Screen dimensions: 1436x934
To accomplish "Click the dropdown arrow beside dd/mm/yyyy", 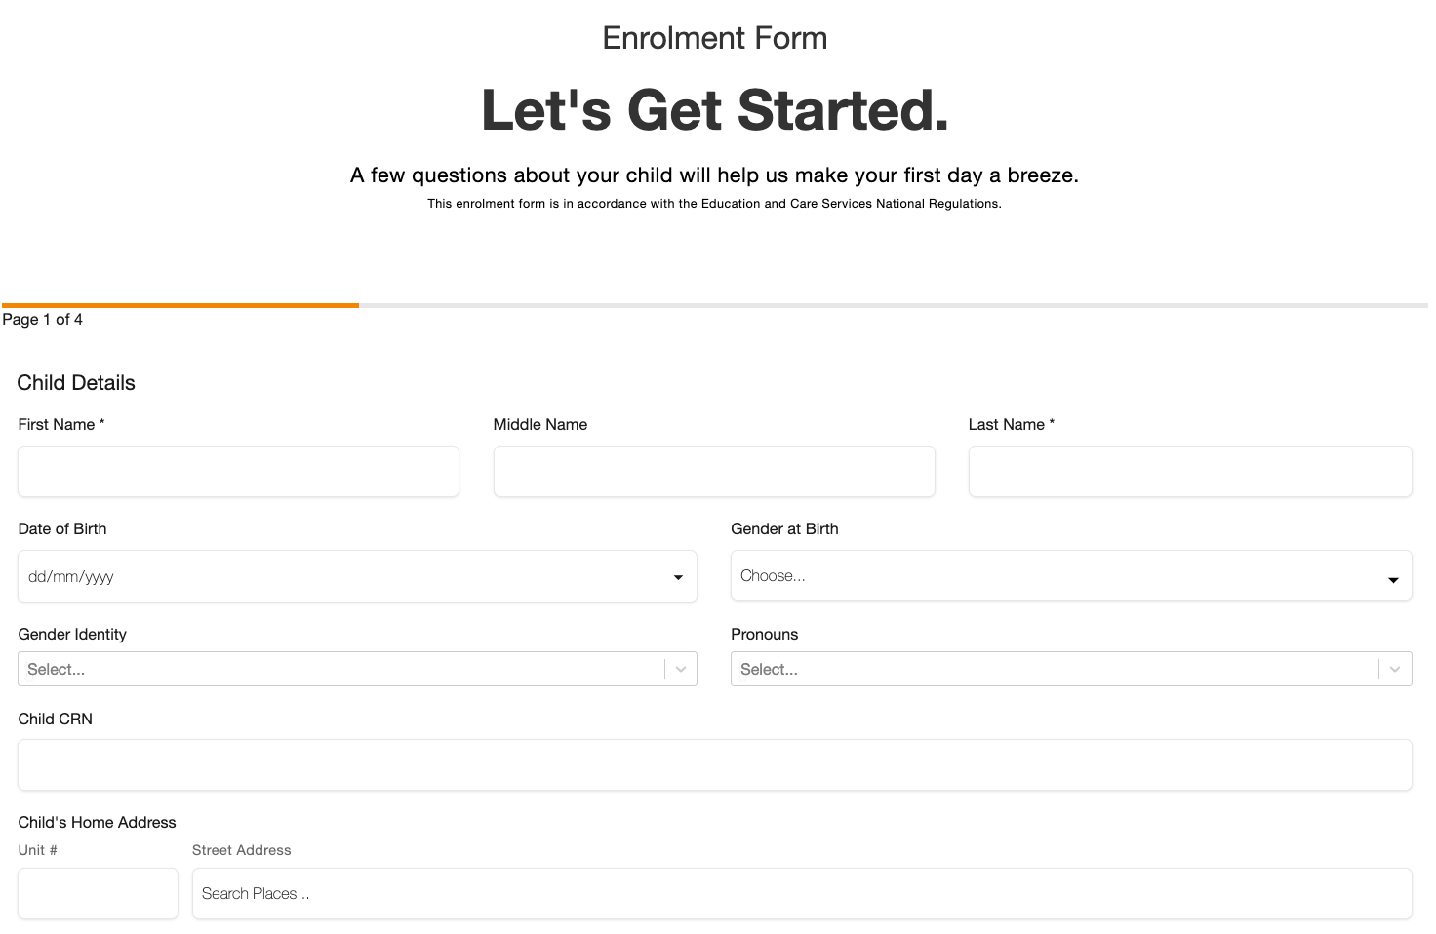I will (x=678, y=576).
